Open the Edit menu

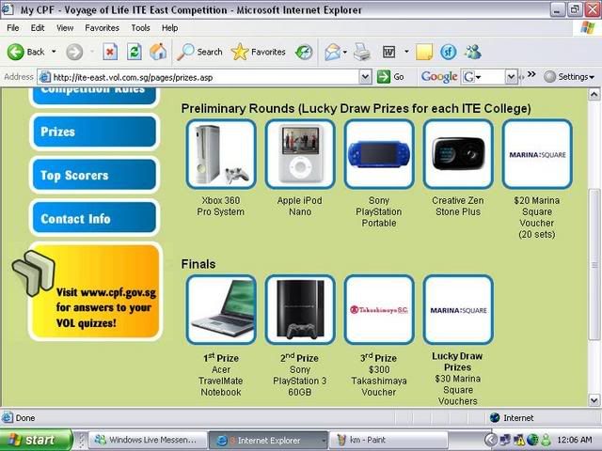[x=38, y=28]
